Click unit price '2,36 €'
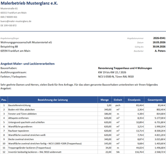The height and width of the screenshot is (154, 166). coord(141,109)
